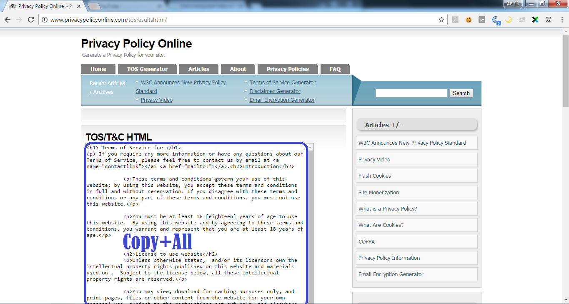Reload the page with the refresh icon
This screenshot has height=304, width=569.
pyautogui.click(x=31, y=20)
